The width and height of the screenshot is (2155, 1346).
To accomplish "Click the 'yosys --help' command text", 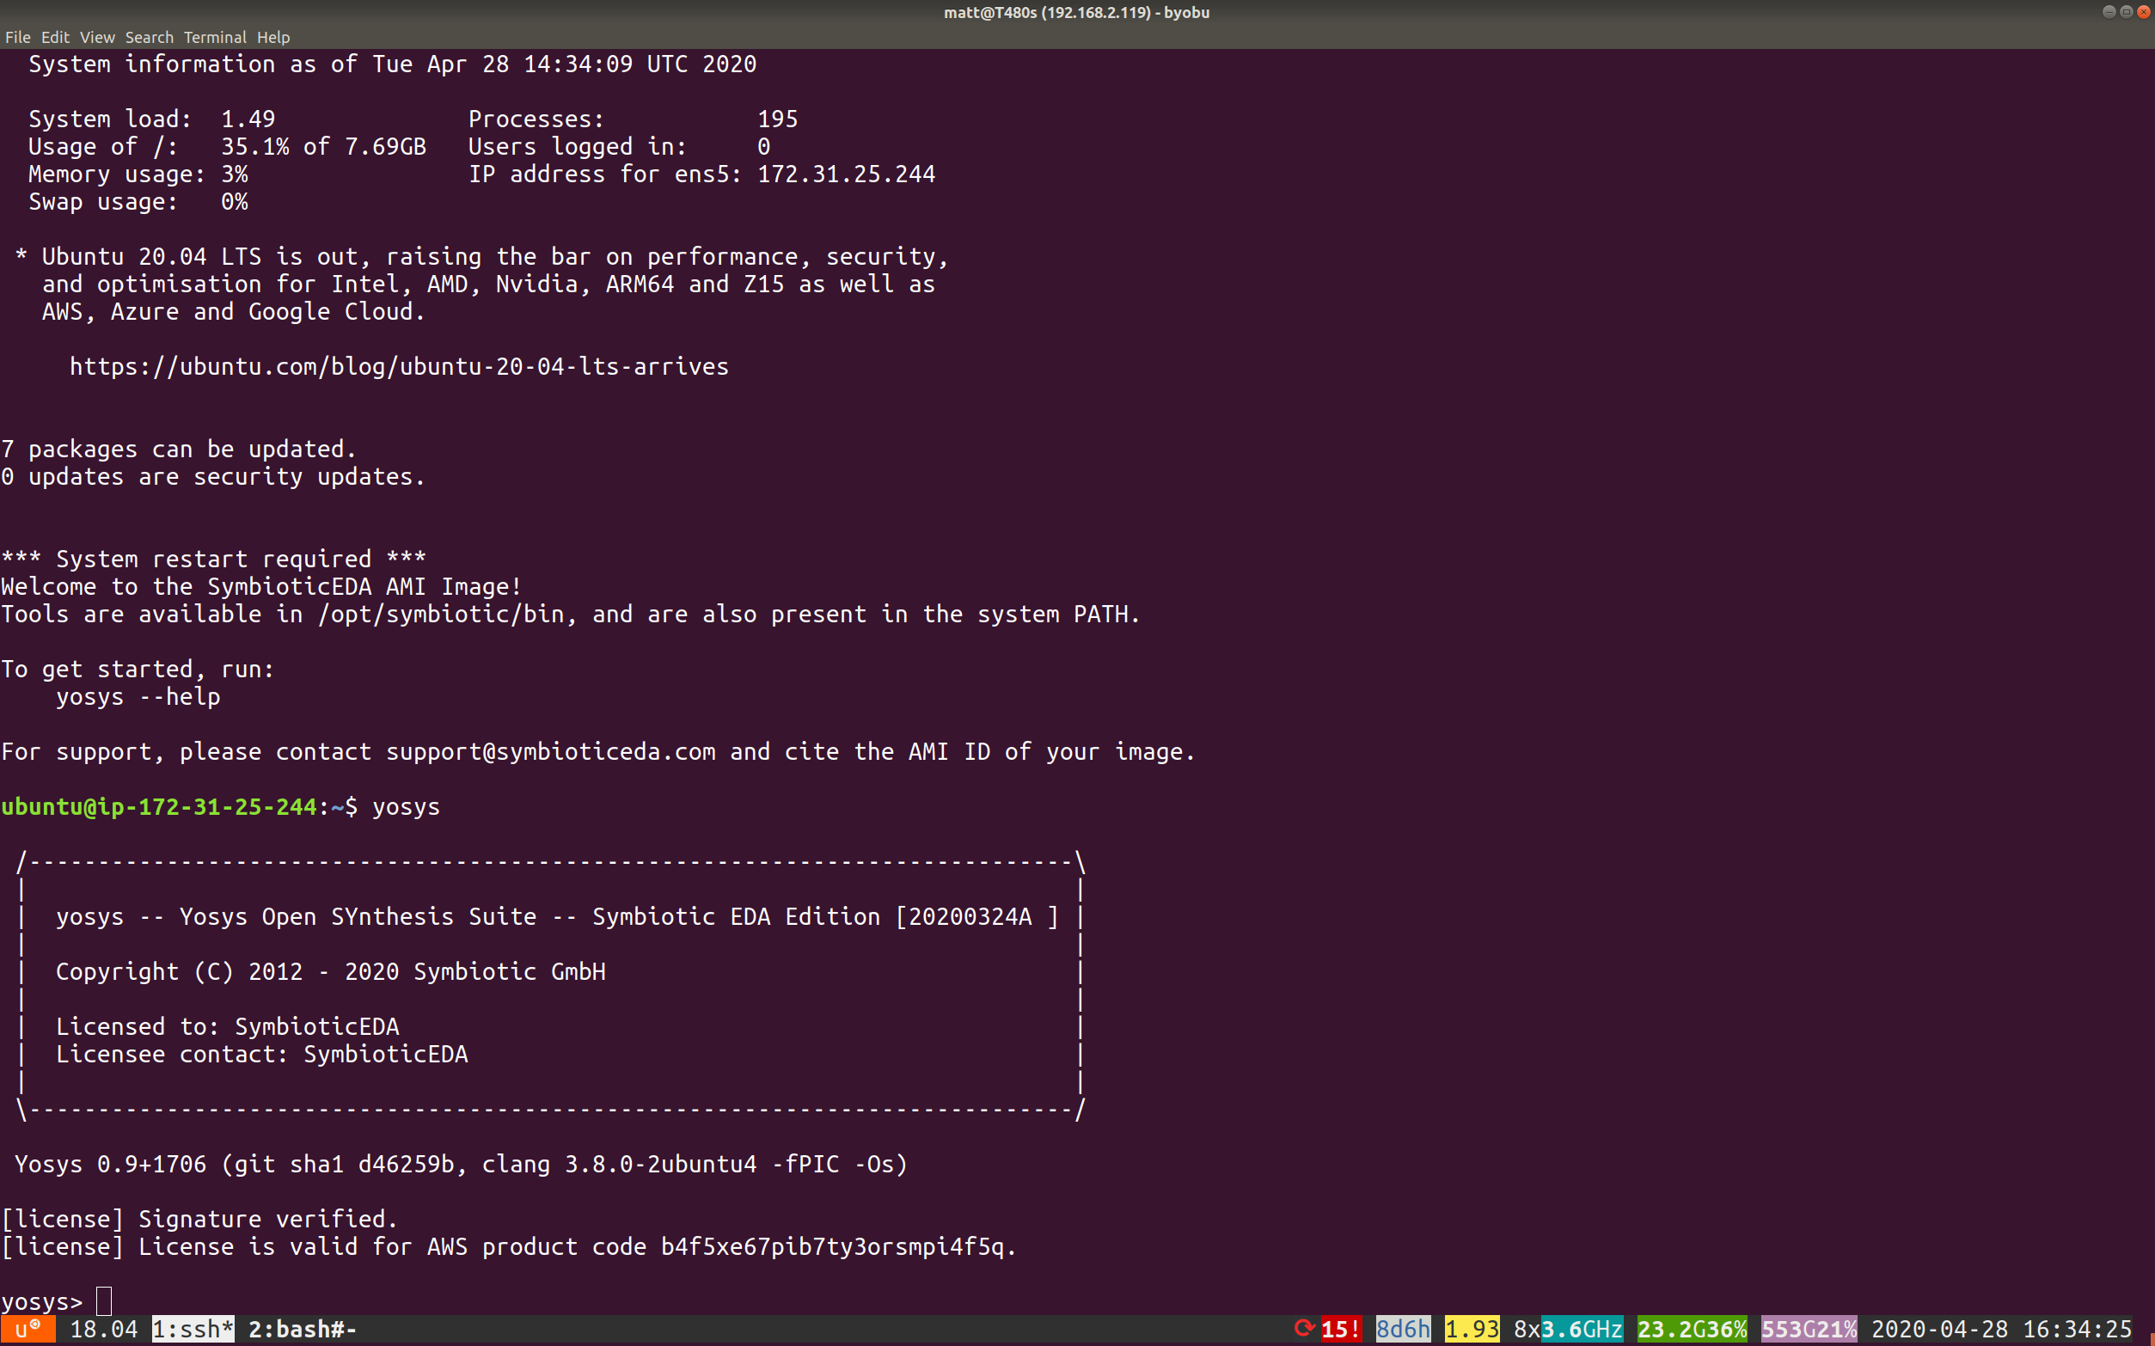I will (138, 696).
